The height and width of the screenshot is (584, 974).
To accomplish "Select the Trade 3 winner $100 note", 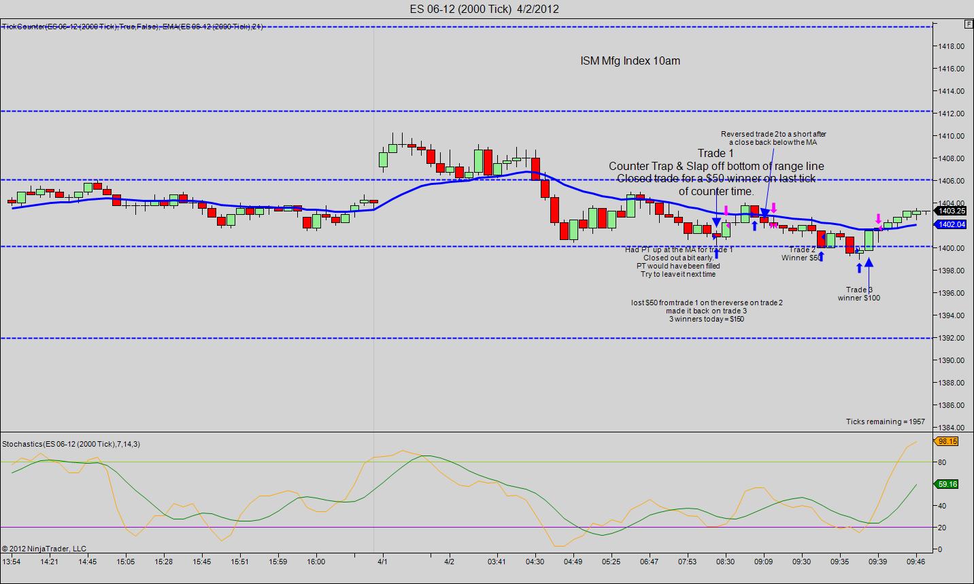I will click(x=859, y=294).
